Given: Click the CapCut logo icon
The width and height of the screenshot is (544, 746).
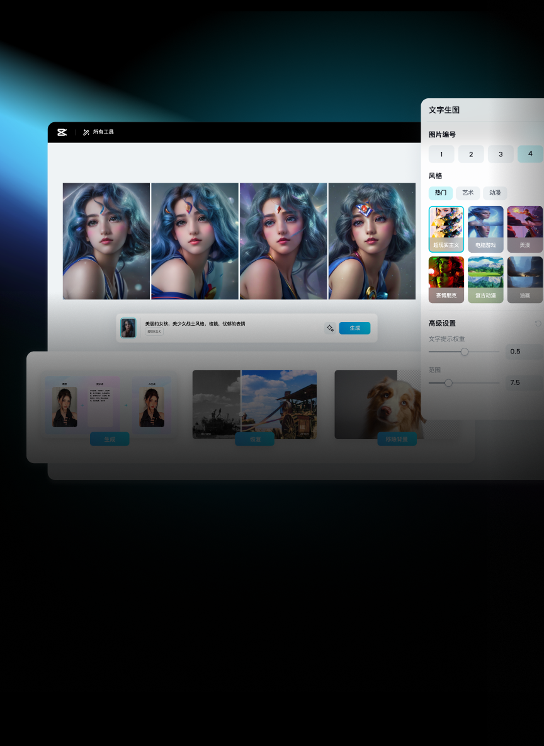Looking at the screenshot, I should [x=62, y=132].
